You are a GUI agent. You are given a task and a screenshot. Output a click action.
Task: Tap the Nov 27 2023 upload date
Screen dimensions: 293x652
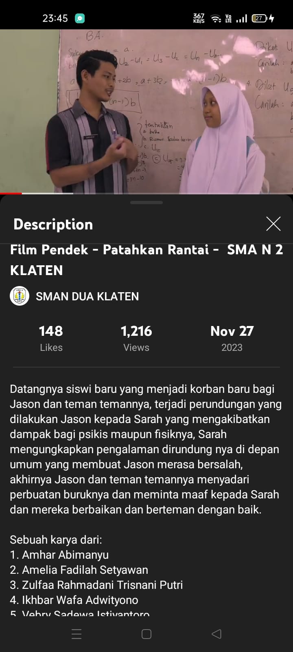tap(232, 338)
